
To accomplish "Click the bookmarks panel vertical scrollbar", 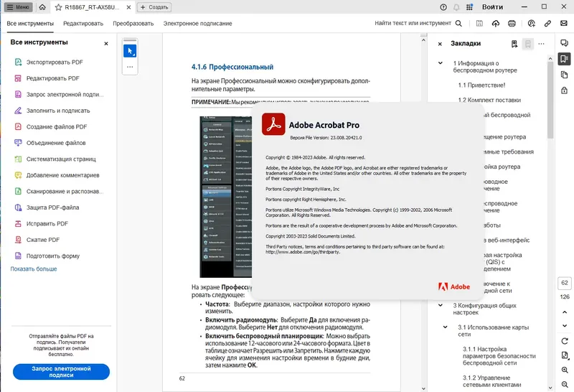I will [x=550, y=100].
